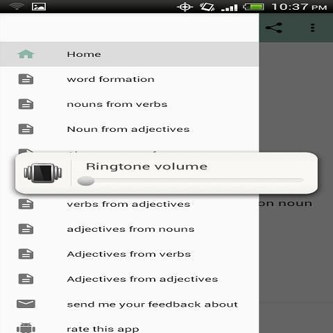
Task: Open Noun from adjectives section
Action: point(129,129)
